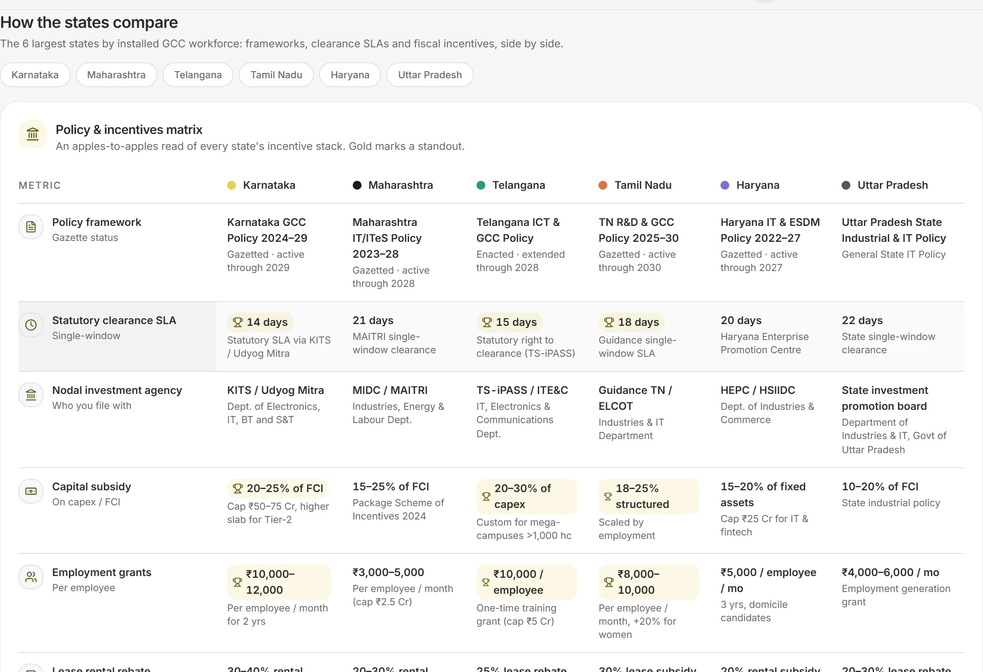Click the trophy icon on ₹10,000–12,000 badge

[237, 582]
